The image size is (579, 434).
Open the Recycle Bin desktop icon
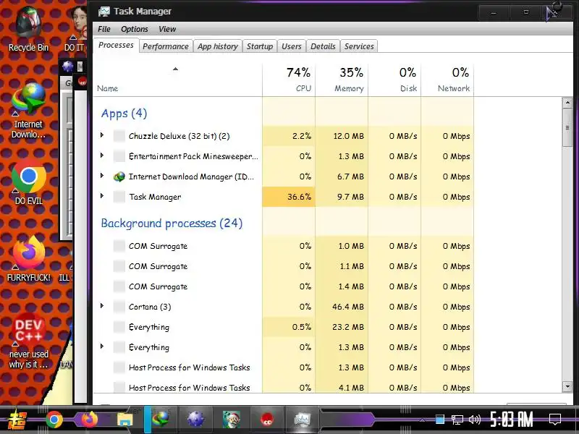coord(28,29)
